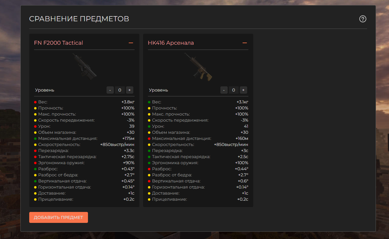Click FN F2000 weight value +3.8кг
The image size is (389, 239).
pos(128,102)
